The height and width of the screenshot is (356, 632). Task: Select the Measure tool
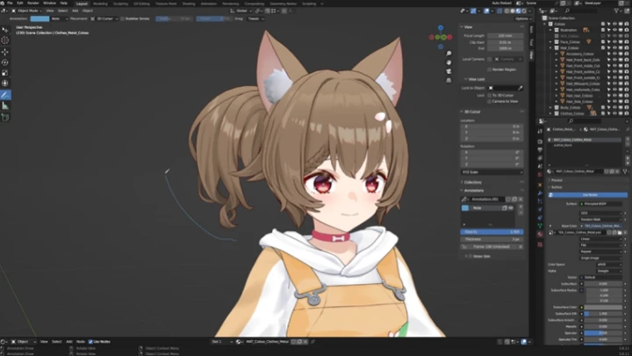(5, 105)
